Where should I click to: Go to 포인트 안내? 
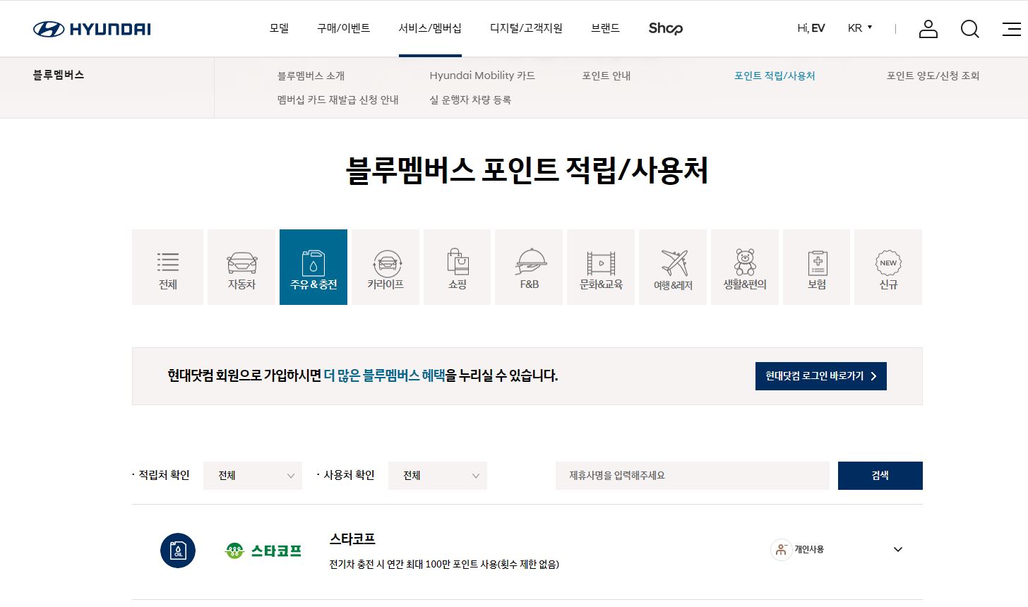[x=606, y=76]
